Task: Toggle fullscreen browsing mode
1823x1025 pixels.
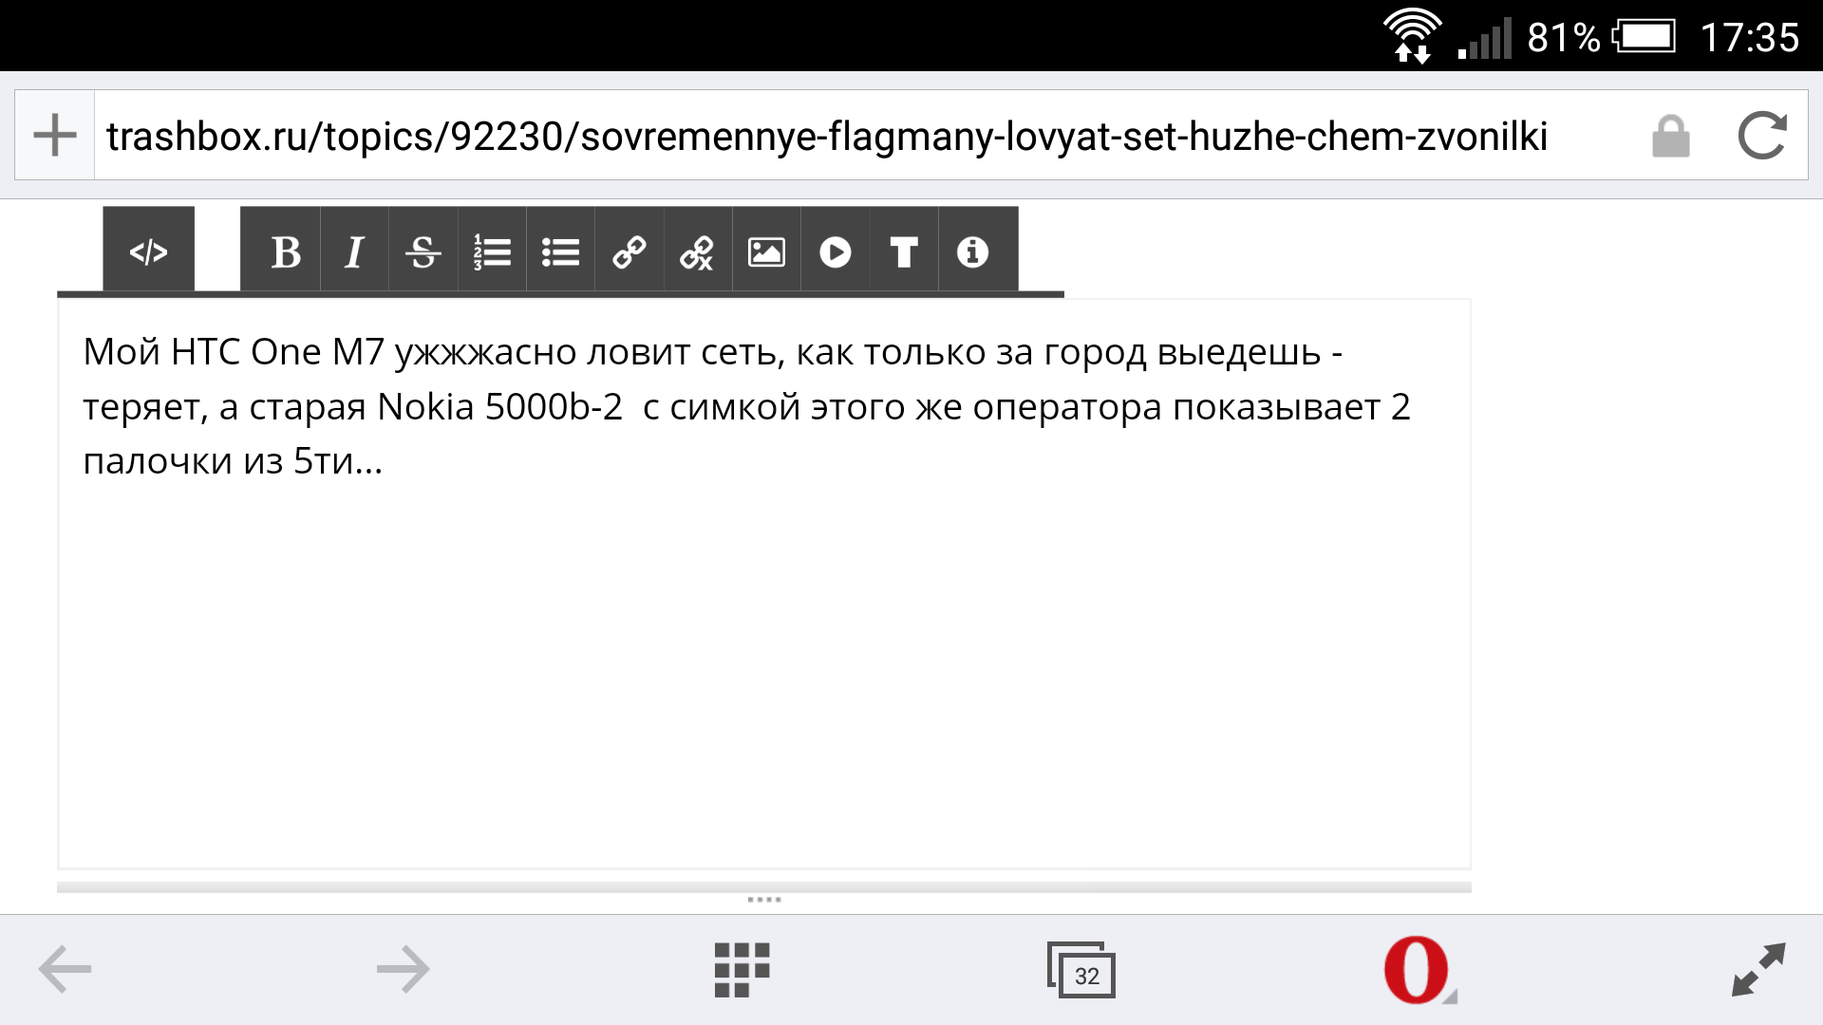Action: (1758, 969)
